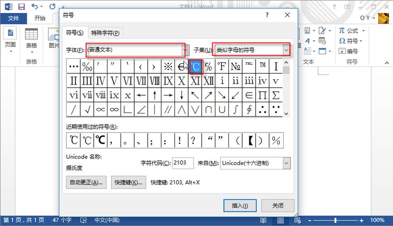Open the 文件 File tab
Viewport: 393px width, 226px height.
coord(13,18)
